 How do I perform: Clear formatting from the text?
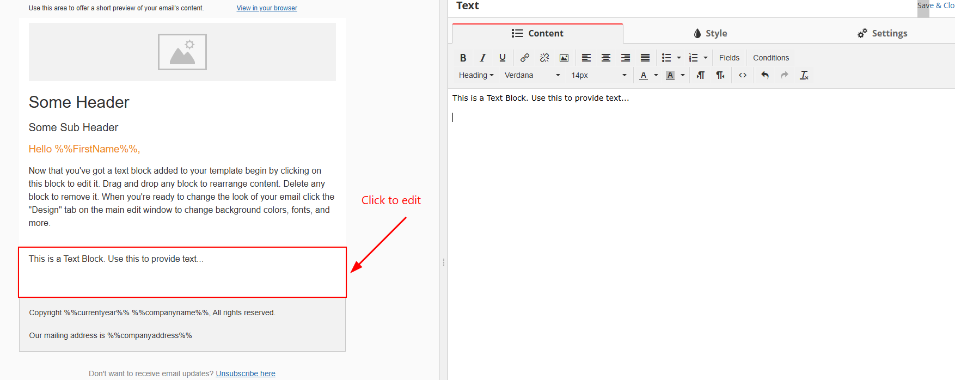(x=804, y=75)
